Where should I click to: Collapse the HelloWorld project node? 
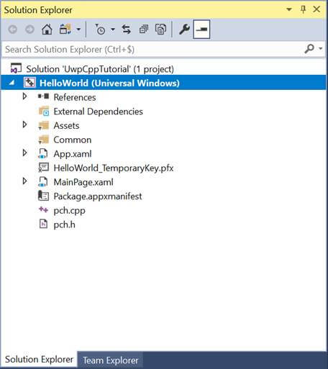point(12,83)
